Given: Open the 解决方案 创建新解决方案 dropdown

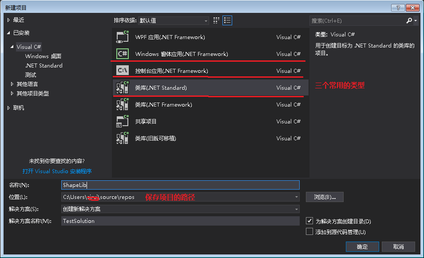Looking at the screenshot, I should pos(180,209).
